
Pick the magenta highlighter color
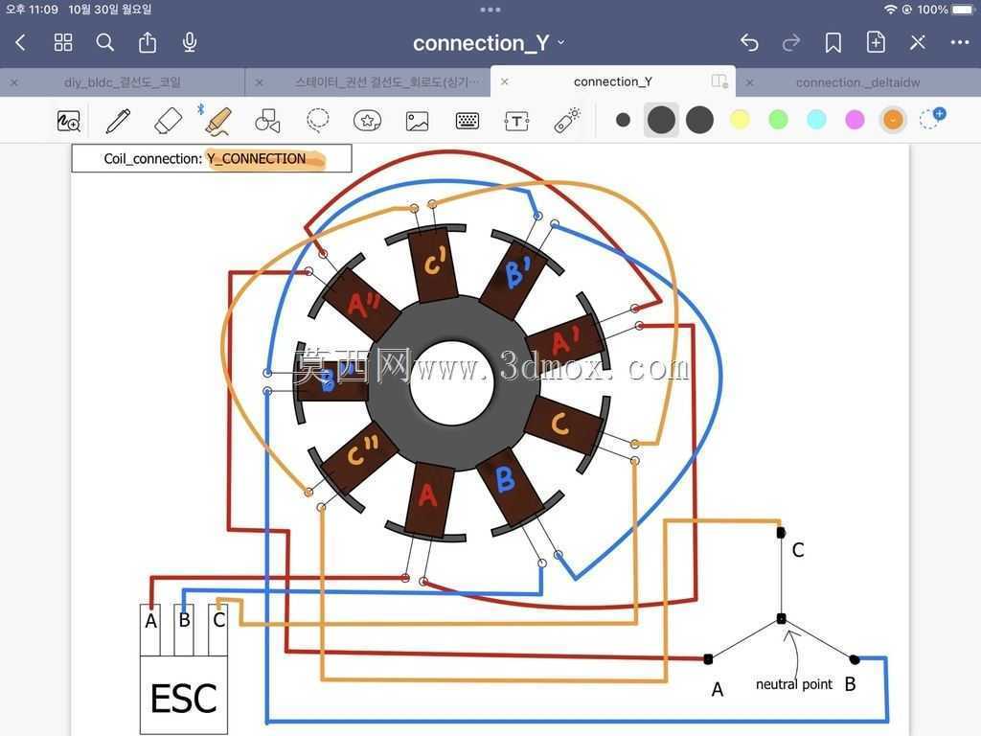pyautogui.click(x=855, y=120)
